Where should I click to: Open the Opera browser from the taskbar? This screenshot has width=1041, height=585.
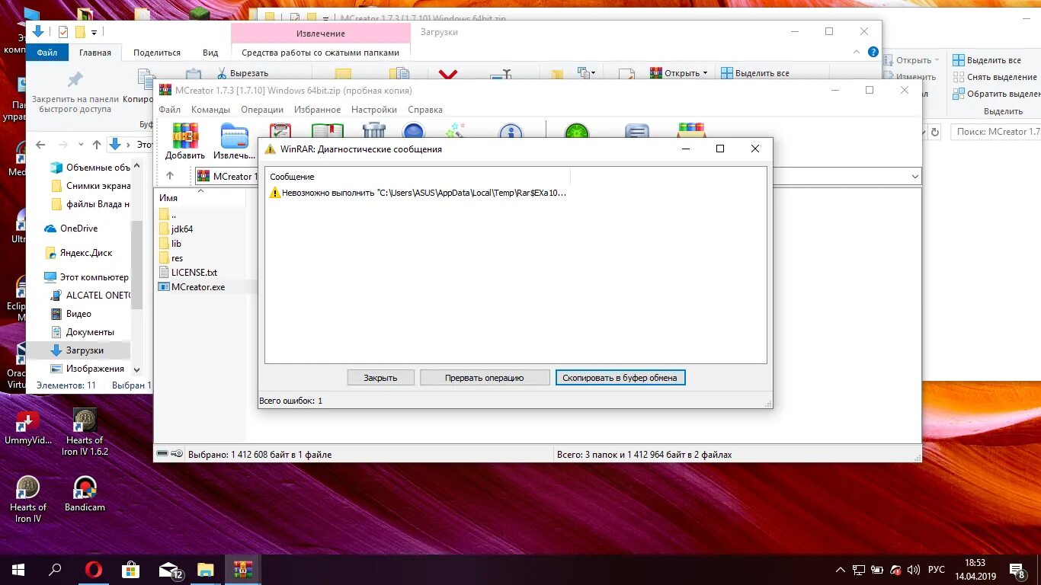[93, 569]
